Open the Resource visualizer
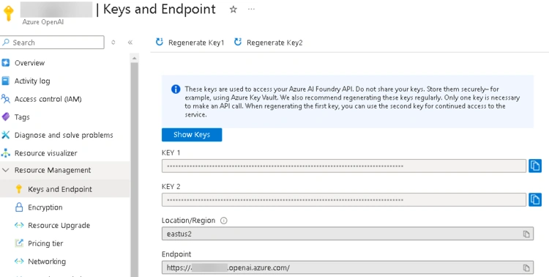 45,153
